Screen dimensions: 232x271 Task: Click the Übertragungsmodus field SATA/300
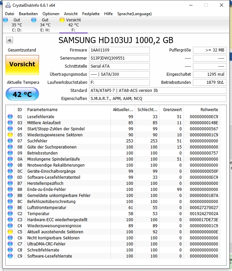pos(119,74)
